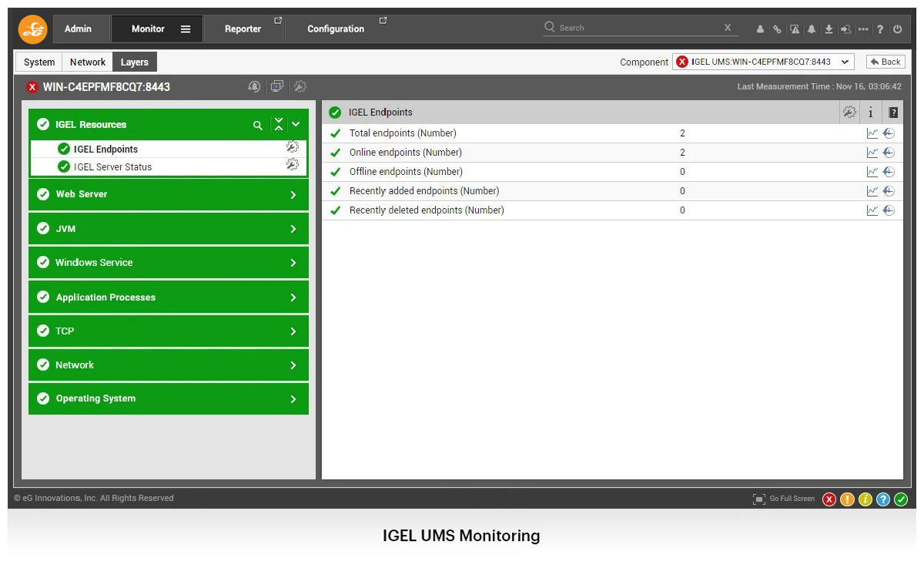924x568 pixels.
Task: Clear the search box with X
Action: (x=728, y=28)
